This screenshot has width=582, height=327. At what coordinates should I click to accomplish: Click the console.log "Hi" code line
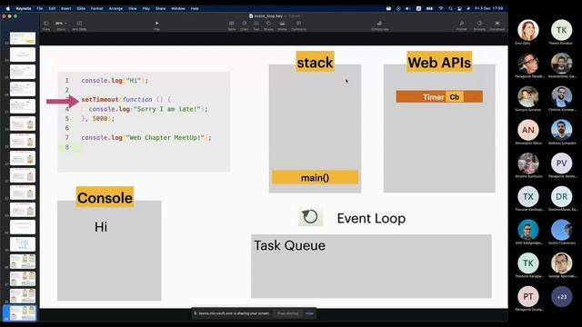pos(115,81)
